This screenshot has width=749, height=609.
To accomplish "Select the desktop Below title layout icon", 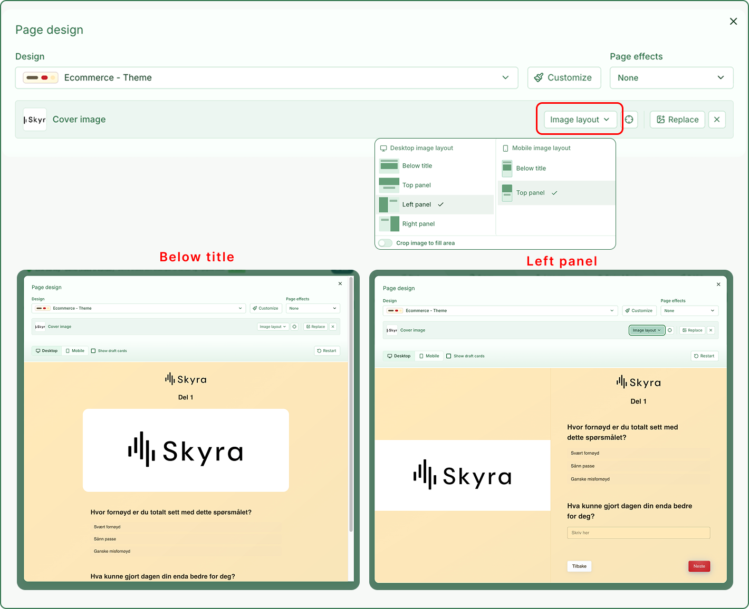I will (x=389, y=166).
